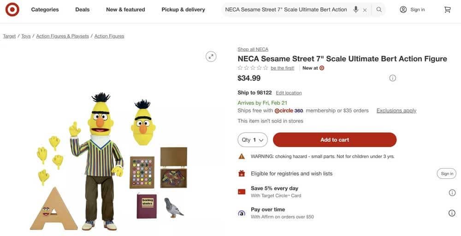Expand the New & featured menu
Screen dimensions: 461x236
(125, 9)
